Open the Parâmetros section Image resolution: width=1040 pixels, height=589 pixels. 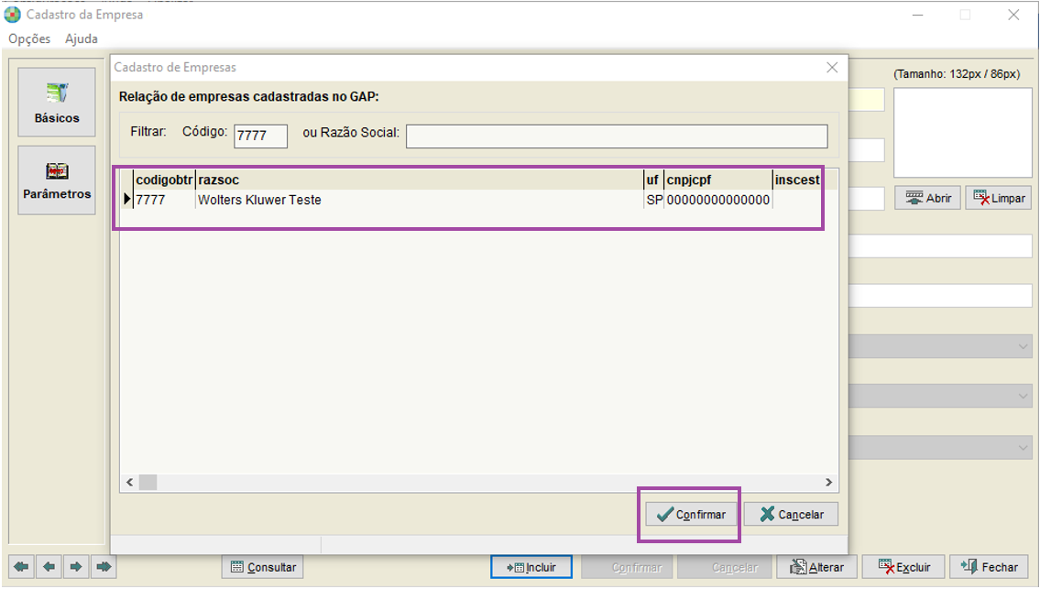pos(57,180)
